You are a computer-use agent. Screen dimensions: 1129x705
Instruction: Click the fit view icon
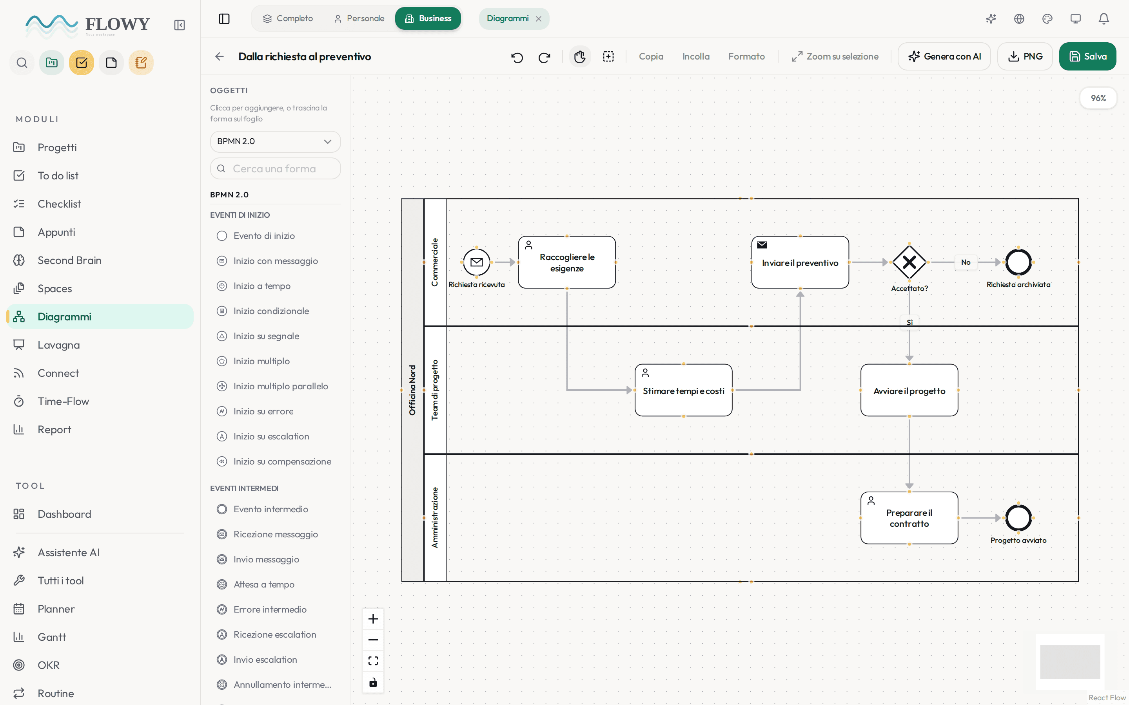coord(373,661)
